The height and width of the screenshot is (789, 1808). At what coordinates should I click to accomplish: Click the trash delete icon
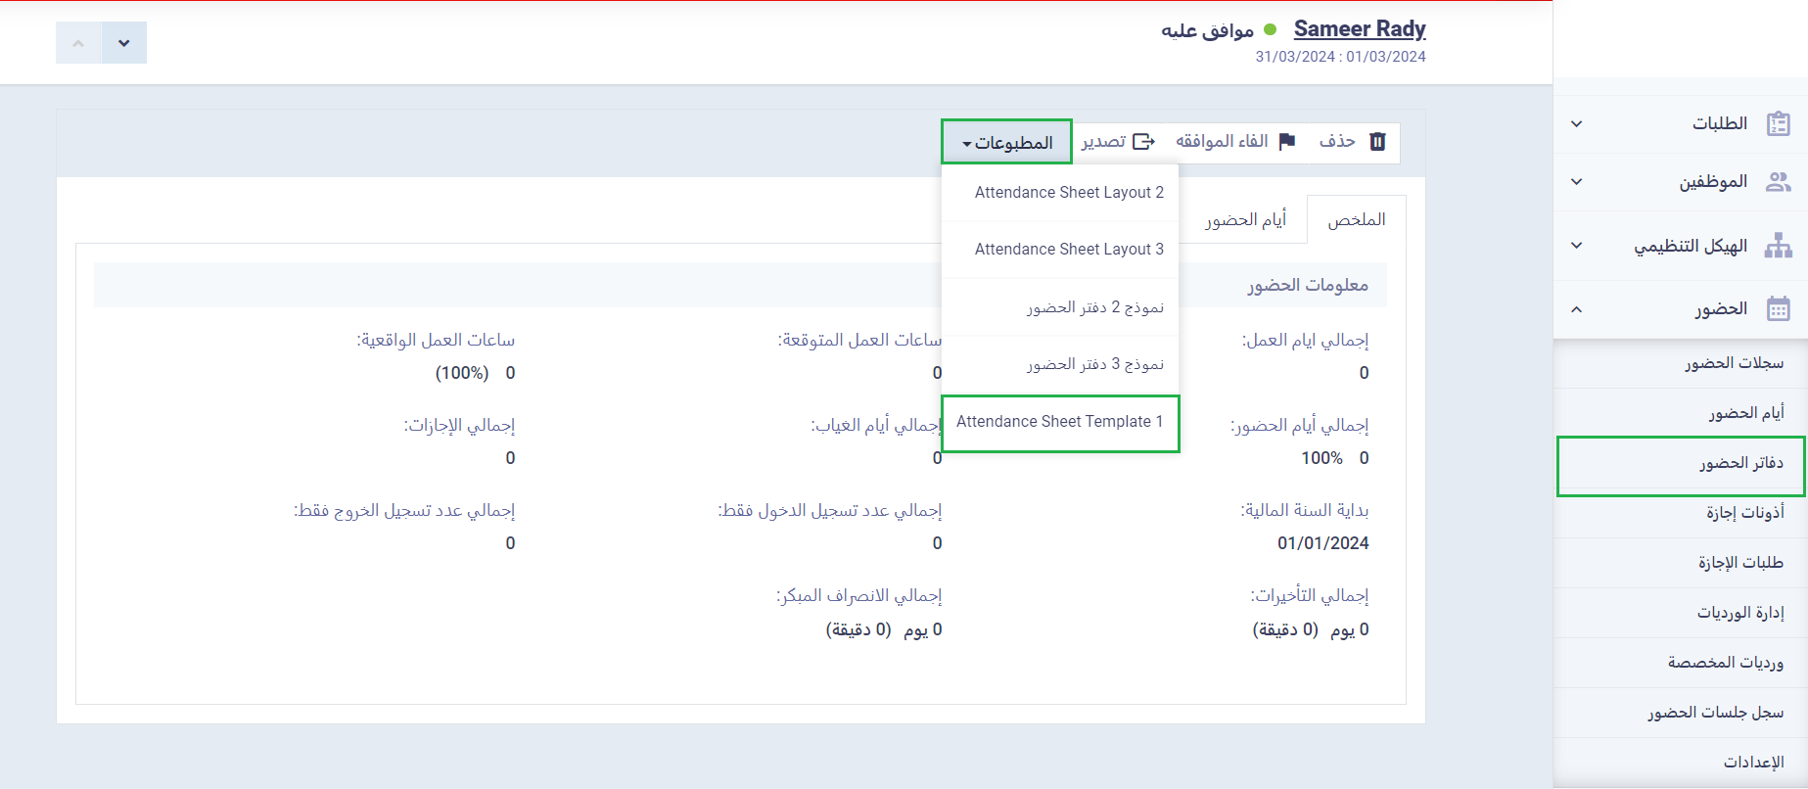click(1377, 142)
